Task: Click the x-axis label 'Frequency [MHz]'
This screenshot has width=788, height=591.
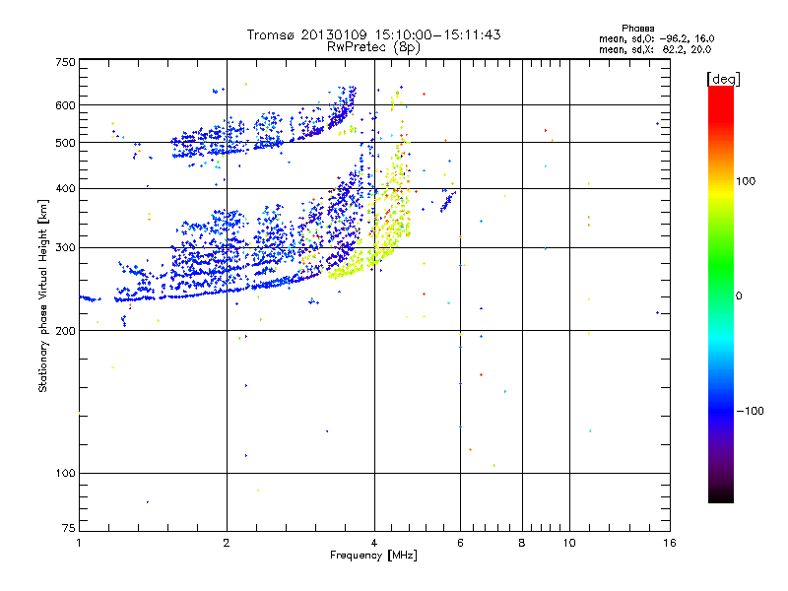Action: (x=373, y=556)
